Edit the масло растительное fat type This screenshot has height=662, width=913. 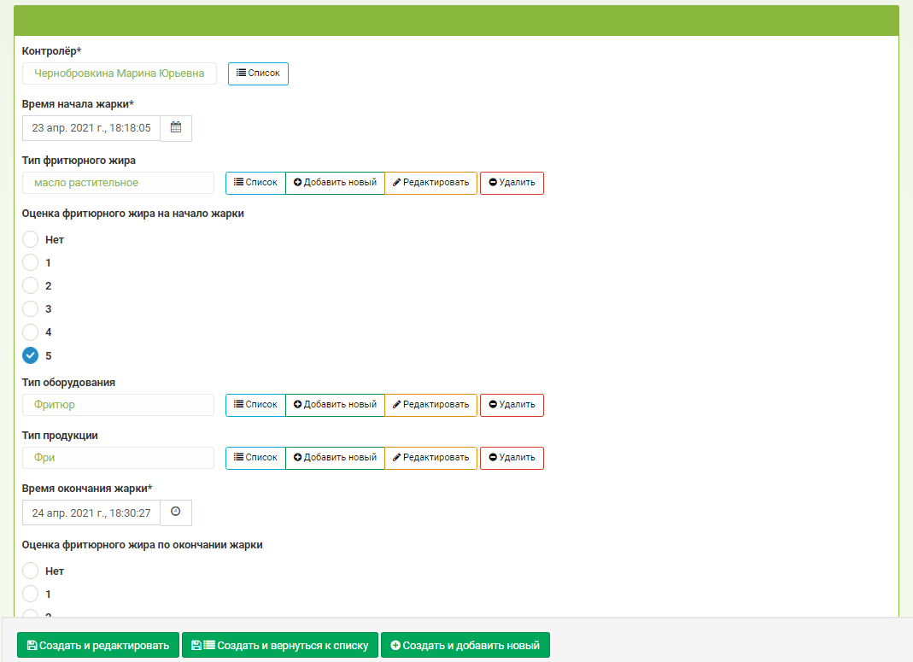[x=431, y=183]
